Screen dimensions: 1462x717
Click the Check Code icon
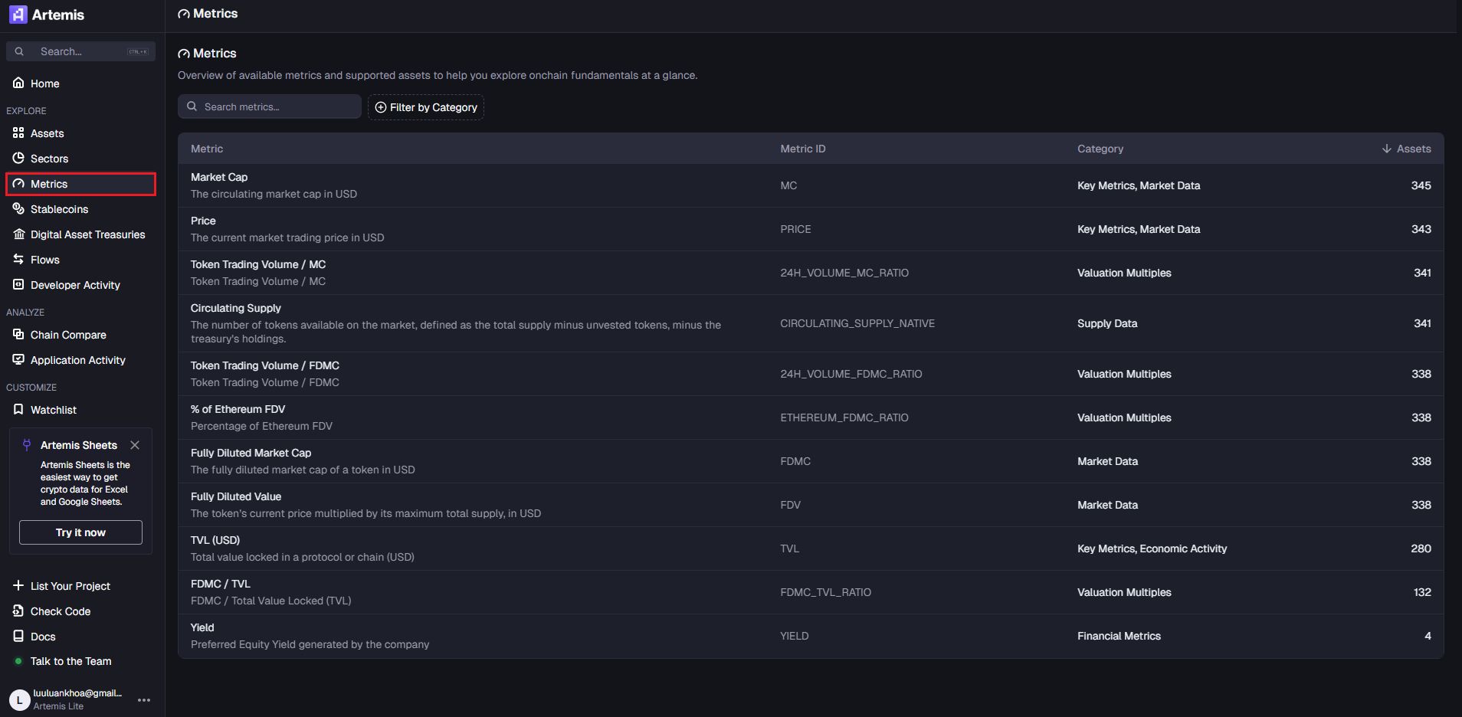18,611
